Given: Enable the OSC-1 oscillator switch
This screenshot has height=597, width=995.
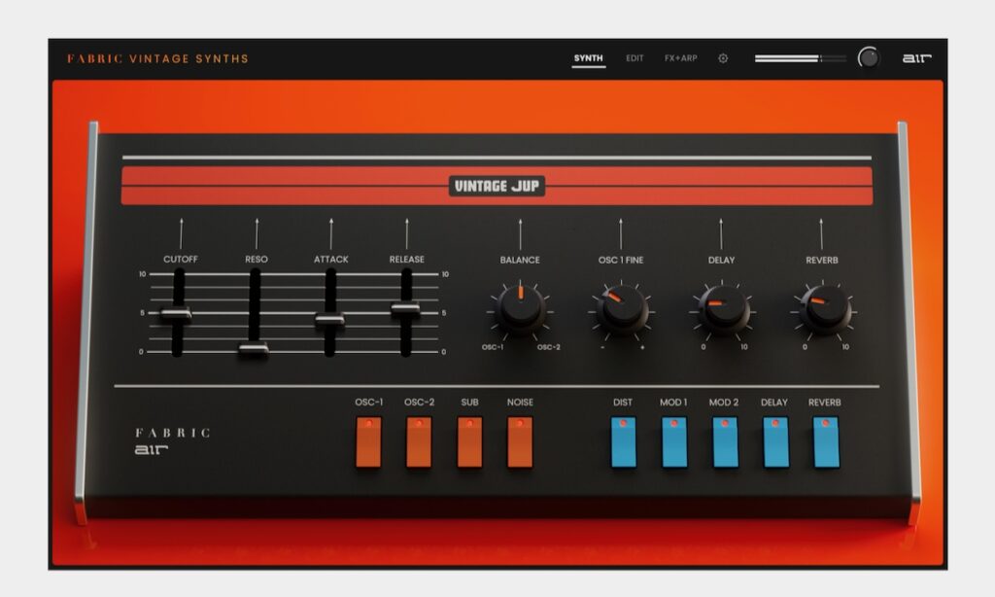Looking at the screenshot, I should point(369,442).
